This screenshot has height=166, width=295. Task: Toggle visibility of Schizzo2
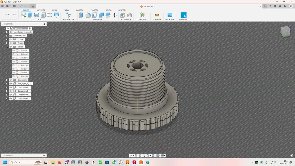tap(13, 54)
